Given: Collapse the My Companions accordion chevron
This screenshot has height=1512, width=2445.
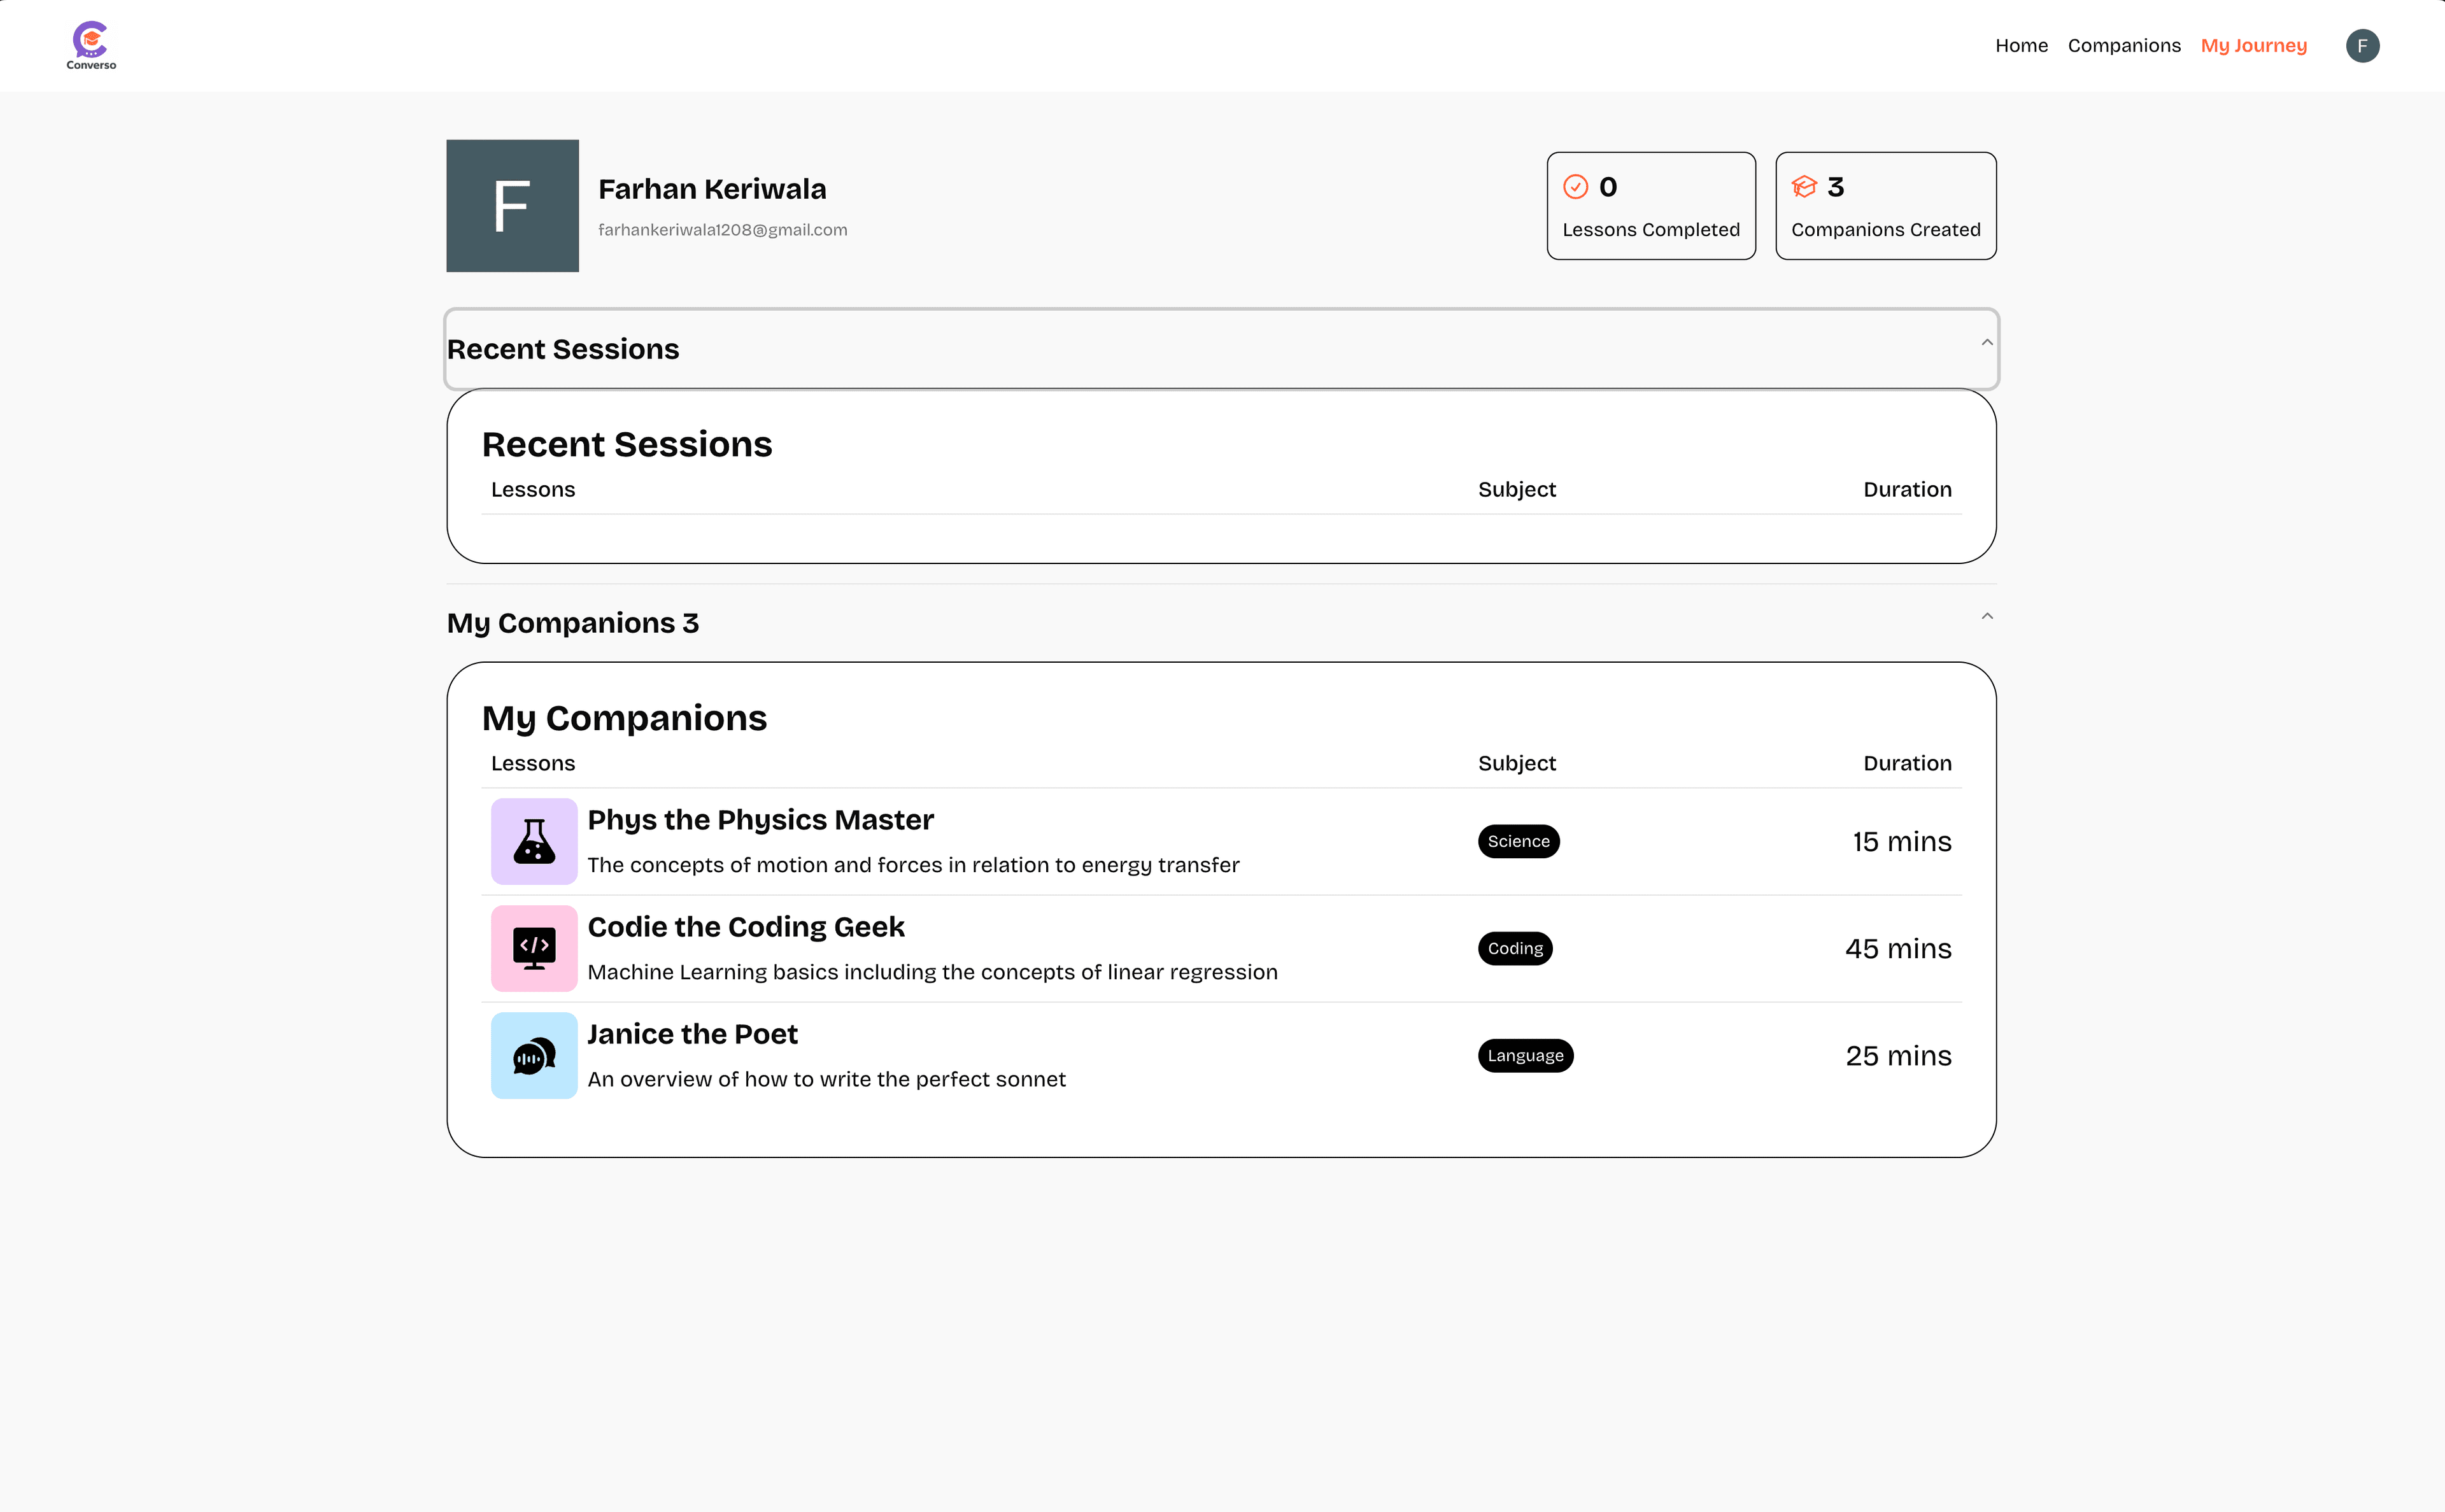Looking at the screenshot, I should pos(1987,617).
